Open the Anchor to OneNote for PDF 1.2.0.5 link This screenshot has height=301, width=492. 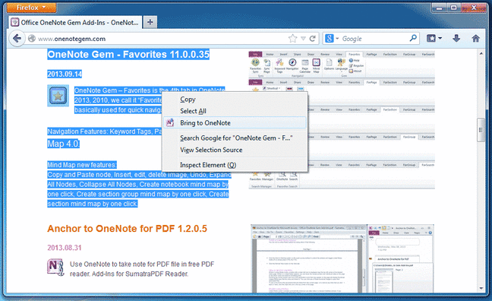pos(127,229)
